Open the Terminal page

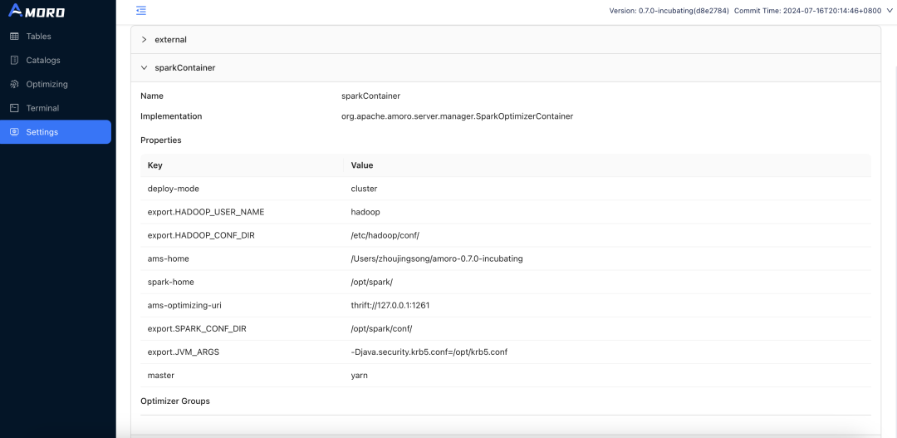click(x=42, y=108)
